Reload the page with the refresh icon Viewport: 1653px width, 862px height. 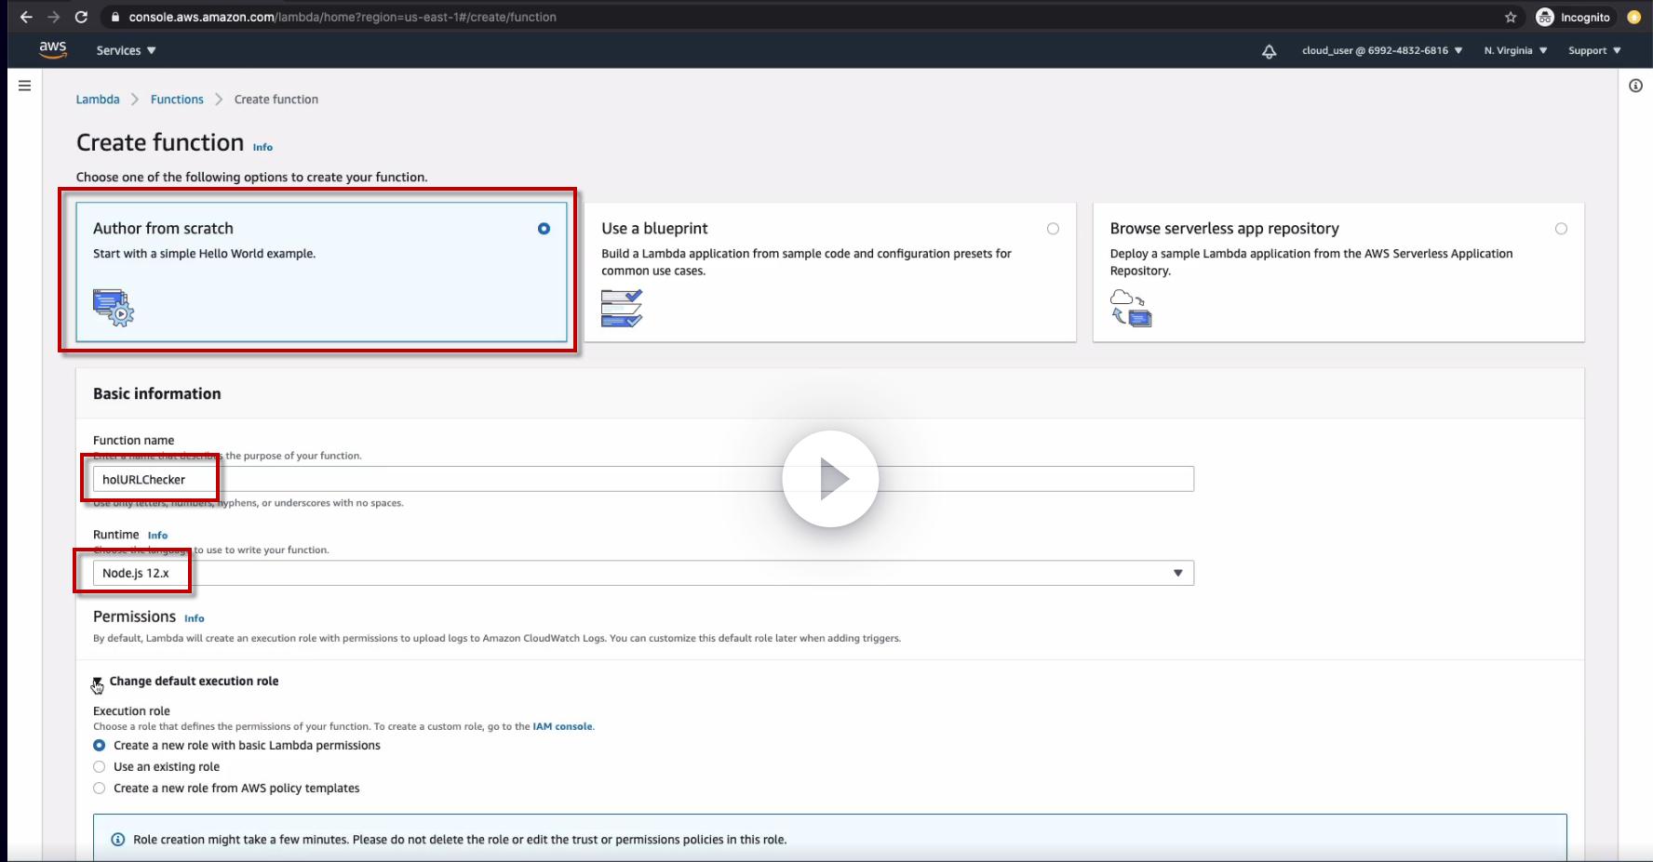tap(81, 17)
